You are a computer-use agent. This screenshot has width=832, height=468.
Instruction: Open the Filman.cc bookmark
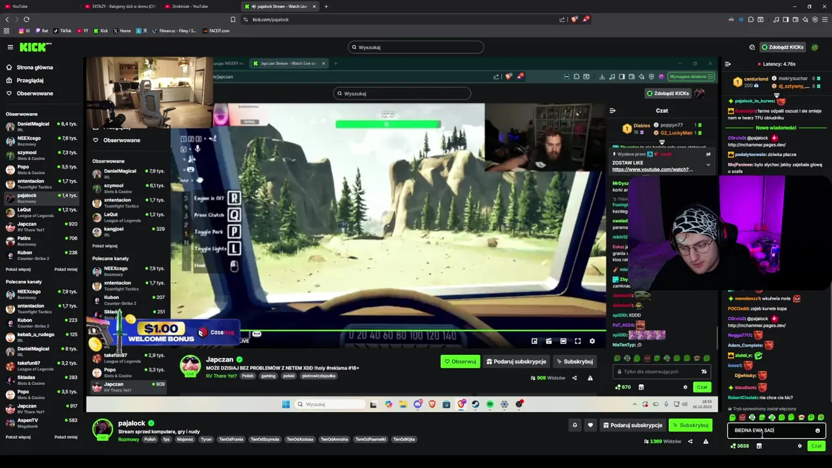click(174, 31)
